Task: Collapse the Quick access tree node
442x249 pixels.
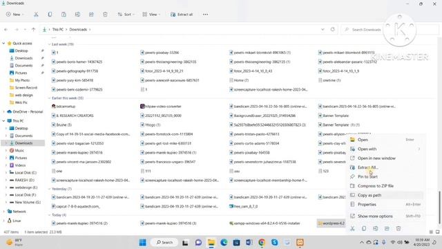Action: pos(3,44)
